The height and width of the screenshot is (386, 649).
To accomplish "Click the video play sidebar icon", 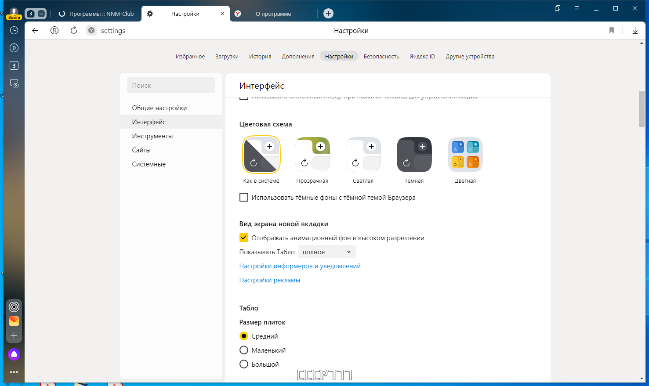I will pos(14,48).
